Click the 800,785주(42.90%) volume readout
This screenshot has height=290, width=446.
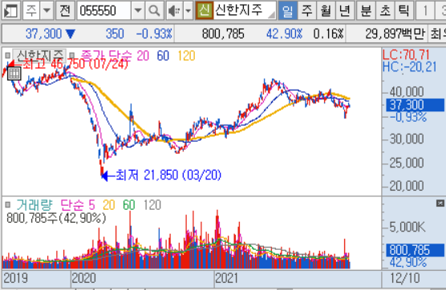click(56, 218)
